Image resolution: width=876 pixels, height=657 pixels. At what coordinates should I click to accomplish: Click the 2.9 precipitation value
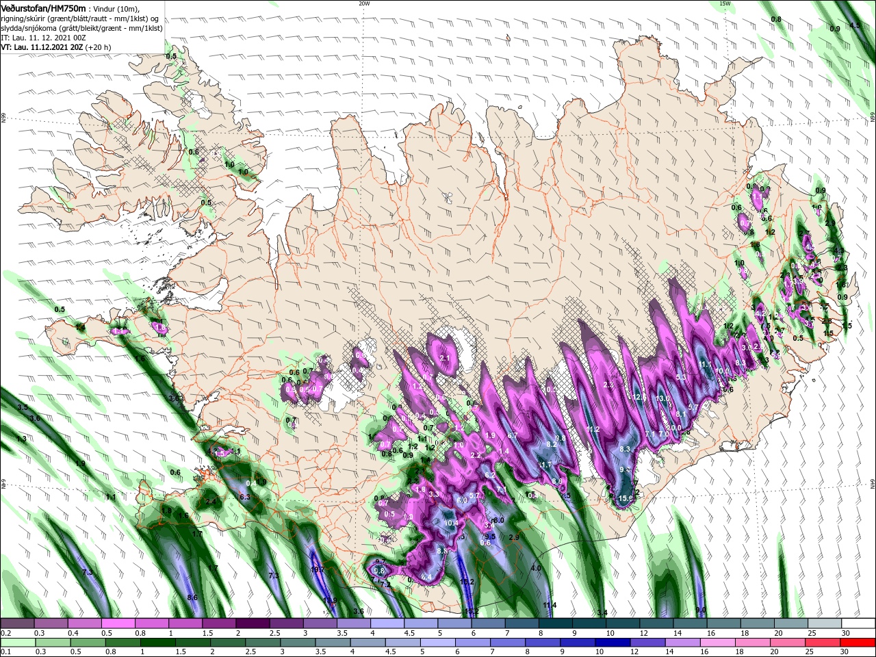click(x=515, y=538)
